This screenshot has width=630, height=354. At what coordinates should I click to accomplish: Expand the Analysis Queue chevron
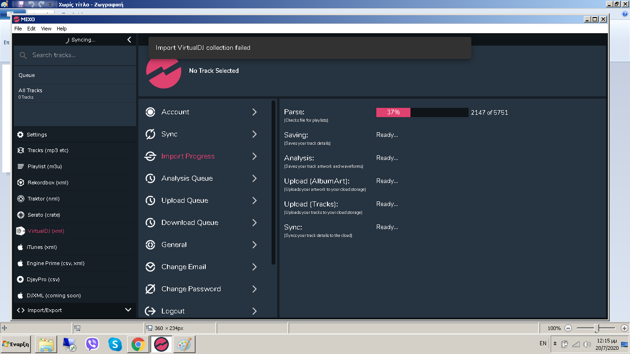click(x=254, y=178)
